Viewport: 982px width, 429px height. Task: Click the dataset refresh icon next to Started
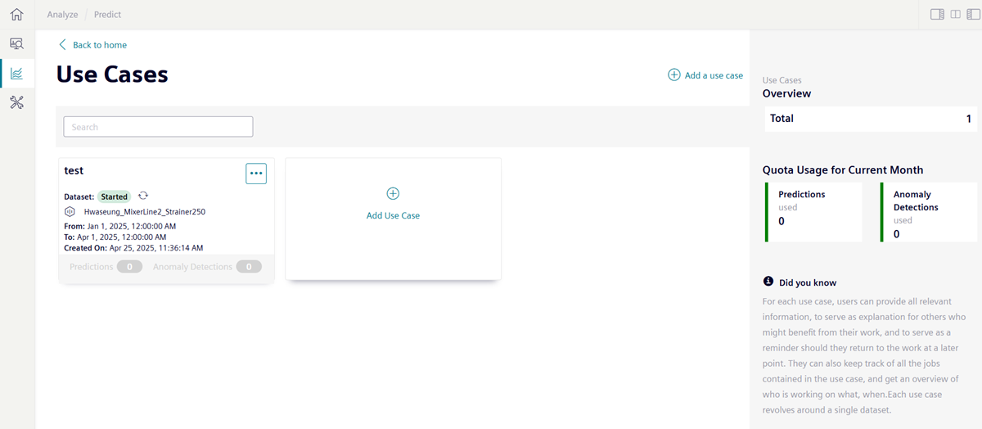tap(143, 196)
